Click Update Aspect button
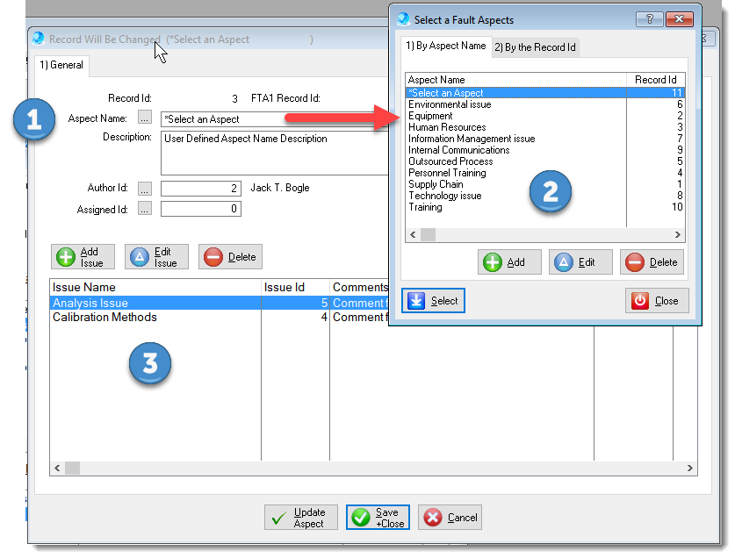735x558 pixels. click(300, 518)
